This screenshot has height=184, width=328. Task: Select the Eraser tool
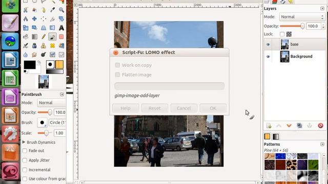61,37
